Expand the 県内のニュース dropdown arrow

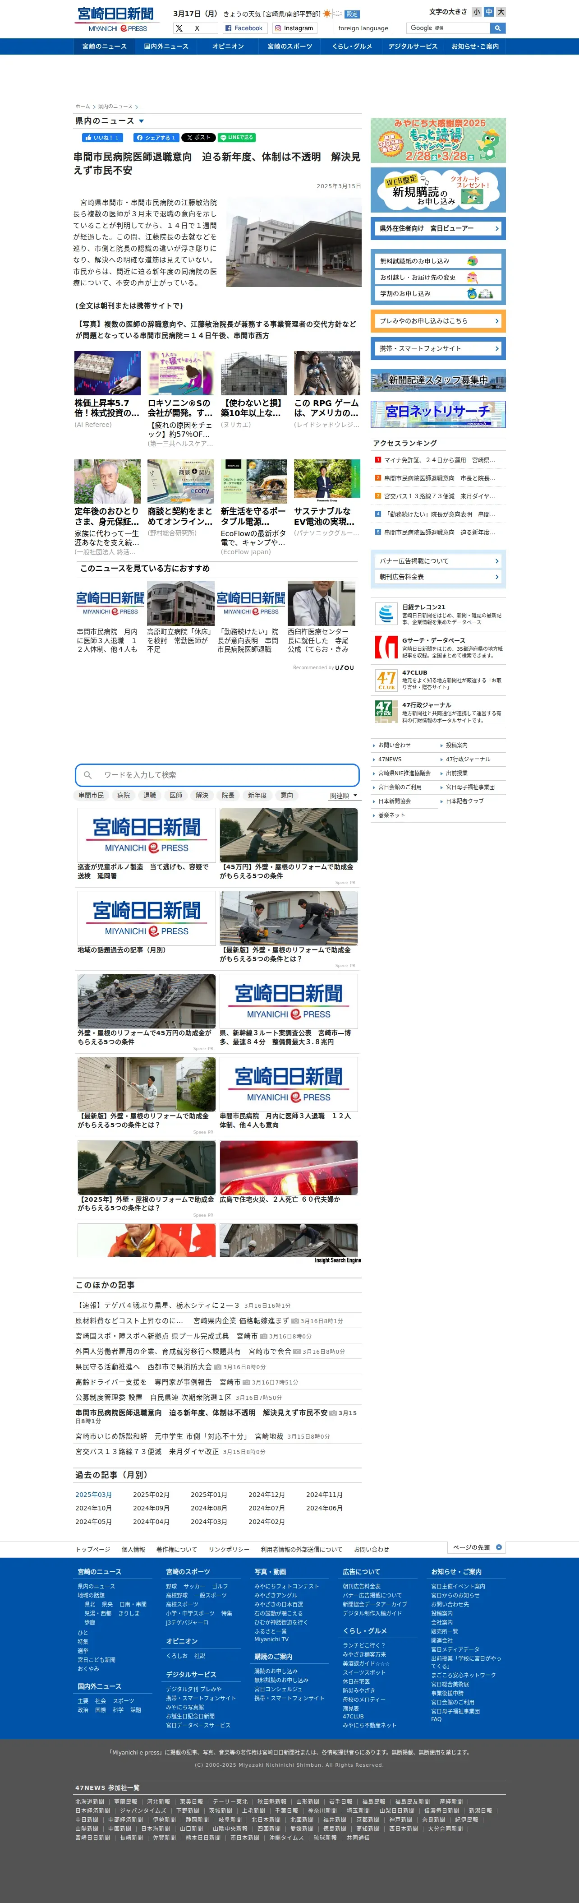(141, 121)
